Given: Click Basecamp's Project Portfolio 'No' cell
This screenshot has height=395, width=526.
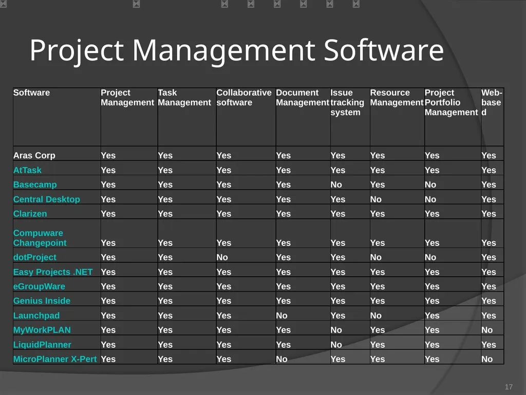Looking at the screenshot, I should [453, 183].
